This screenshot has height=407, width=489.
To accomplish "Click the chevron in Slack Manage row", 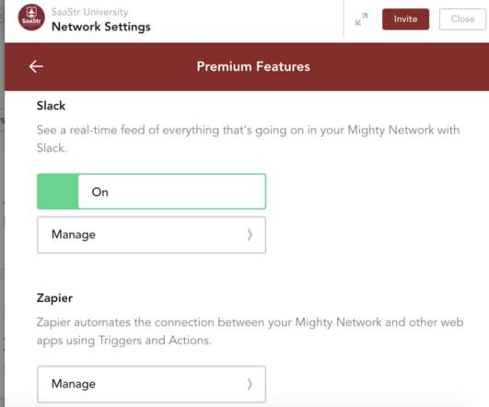I will pos(250,235).
